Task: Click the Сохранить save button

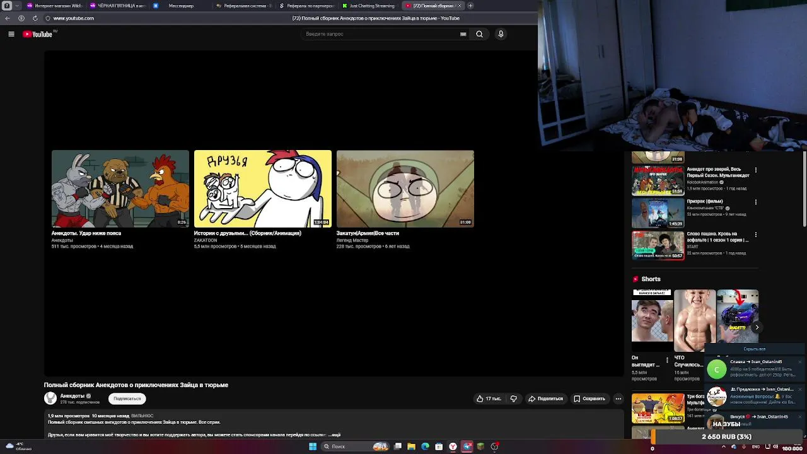Action: (x=589, y=399)
